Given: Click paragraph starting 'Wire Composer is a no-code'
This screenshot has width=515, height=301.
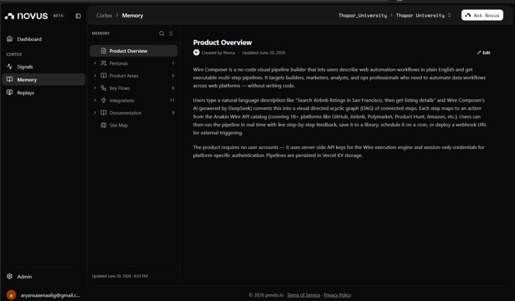Looking at the screenshot, I should tap(339, 77).
